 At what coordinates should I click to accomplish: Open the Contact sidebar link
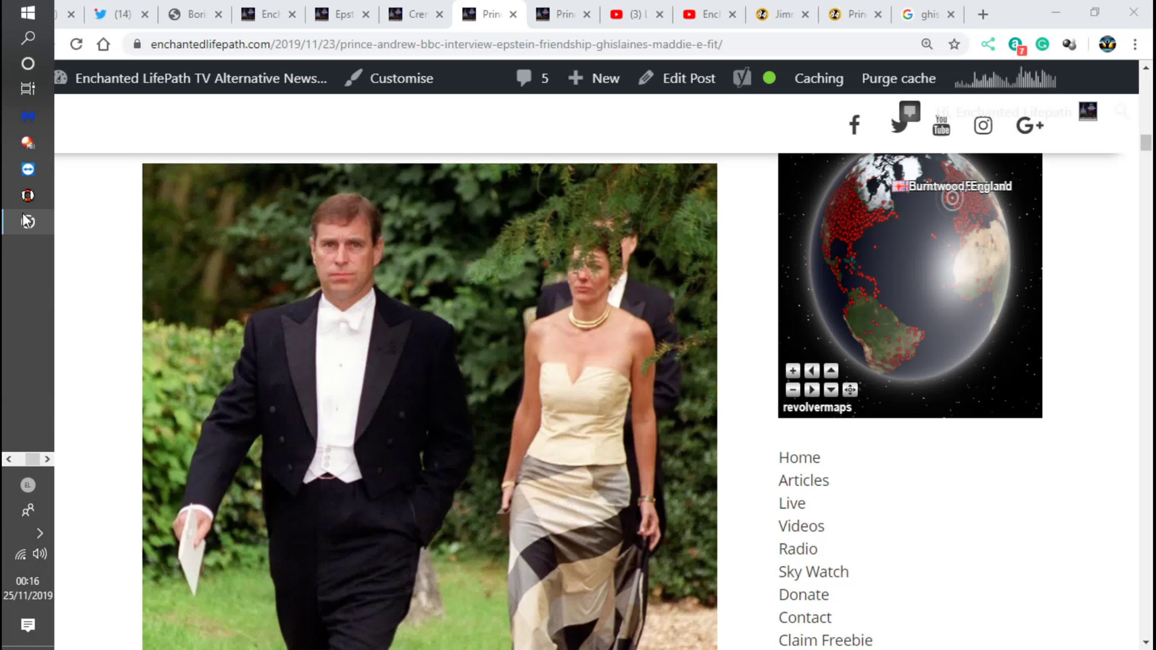pos(805,617)
